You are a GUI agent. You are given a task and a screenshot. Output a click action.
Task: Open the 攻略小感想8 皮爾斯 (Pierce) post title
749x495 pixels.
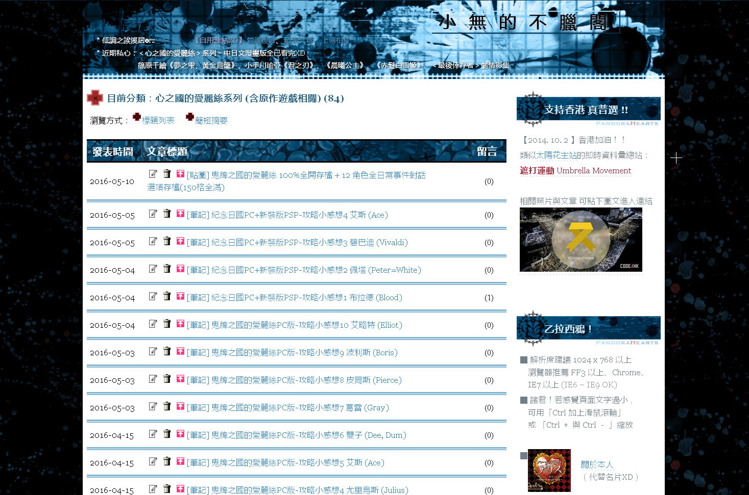294,380
